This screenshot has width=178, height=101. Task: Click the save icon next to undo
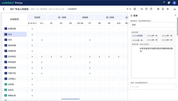146,9
